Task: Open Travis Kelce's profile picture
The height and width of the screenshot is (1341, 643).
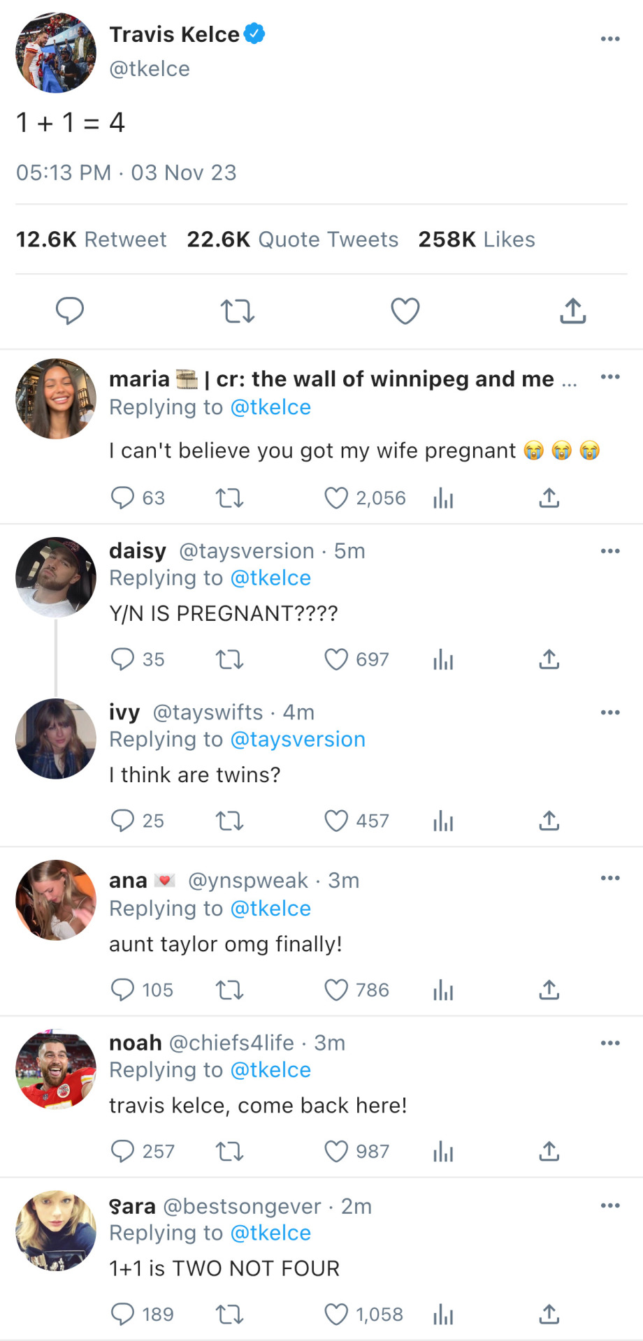Action: [56, 52]
